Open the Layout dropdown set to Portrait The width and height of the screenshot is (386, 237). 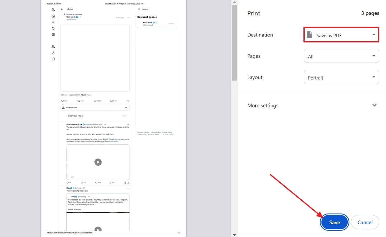[x=341, y=77]
